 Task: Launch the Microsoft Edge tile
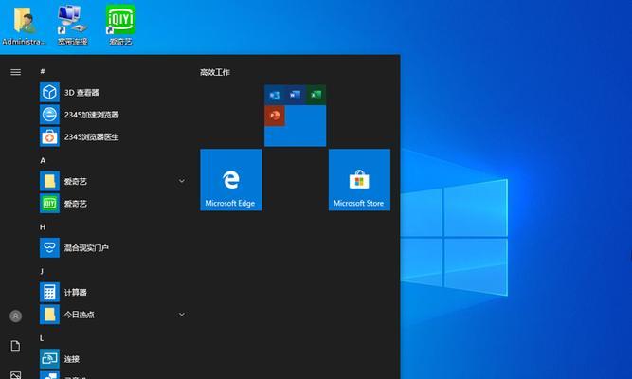coord(231,180)
